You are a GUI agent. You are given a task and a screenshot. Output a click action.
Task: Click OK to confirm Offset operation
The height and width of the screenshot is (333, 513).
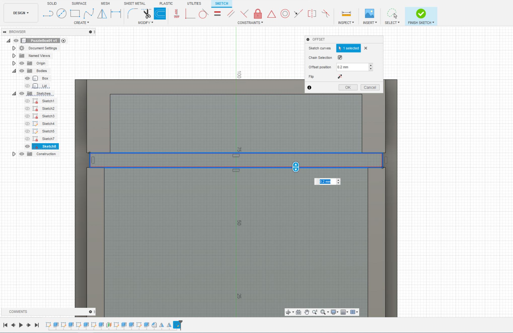[x=347, y=87]
